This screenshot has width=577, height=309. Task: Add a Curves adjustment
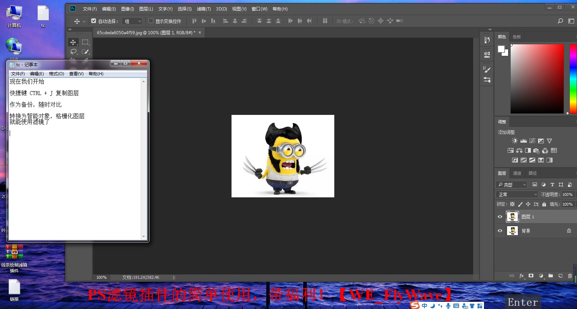(x=532, y=141)
